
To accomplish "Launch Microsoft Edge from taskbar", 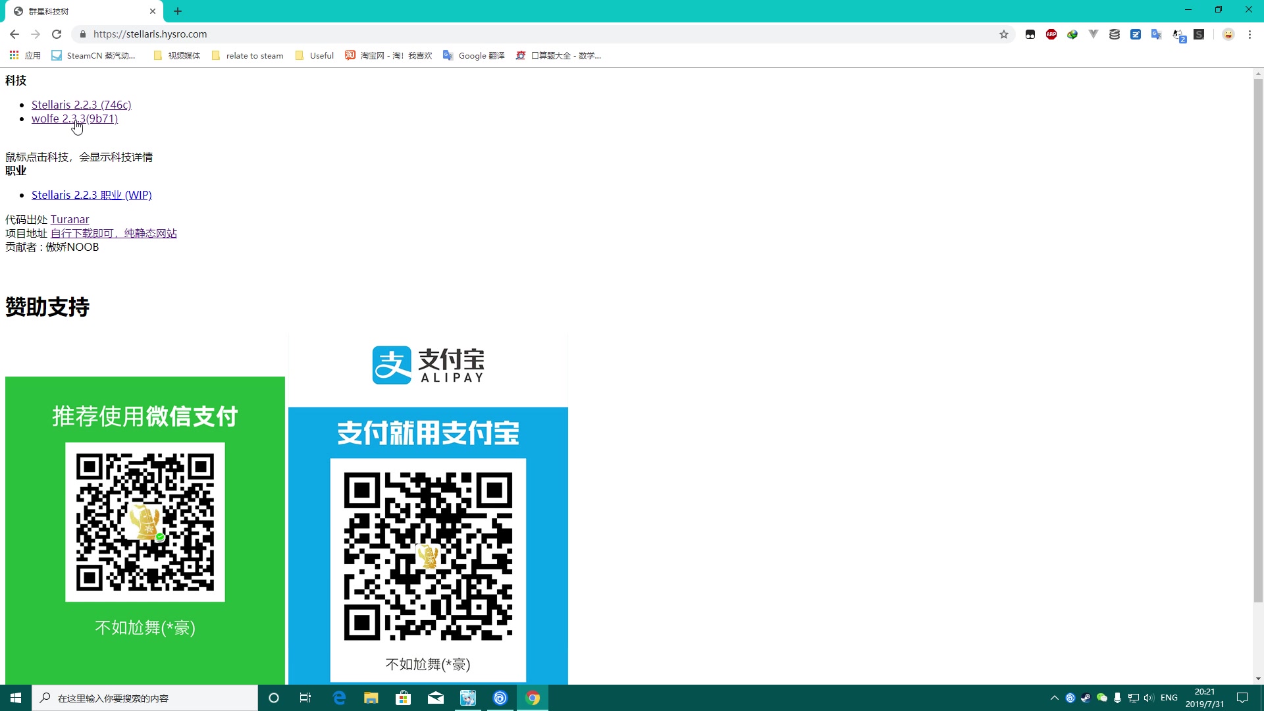I will [x=339, y=698].
